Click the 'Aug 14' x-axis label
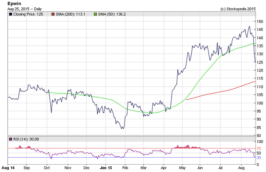Viewport: 266px width, 172px height. [8, 168]
